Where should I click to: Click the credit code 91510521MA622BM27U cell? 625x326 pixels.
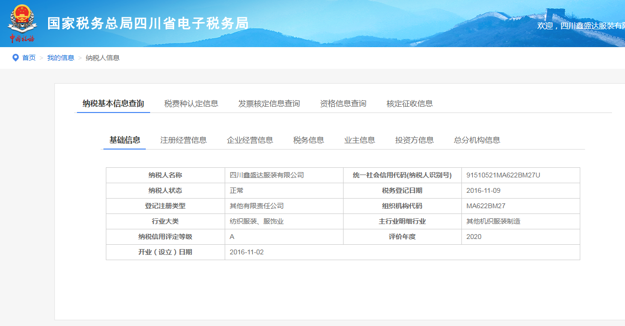pos(503,175)
